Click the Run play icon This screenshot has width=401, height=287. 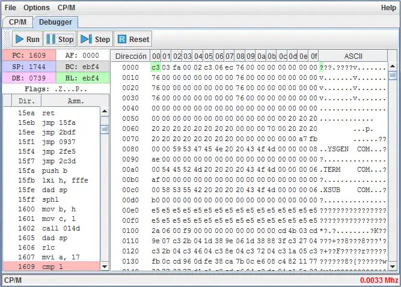point(19,39)
